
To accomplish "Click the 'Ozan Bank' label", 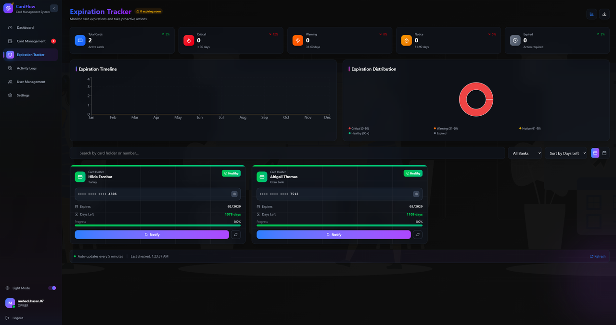I will (x=277, y=182).
